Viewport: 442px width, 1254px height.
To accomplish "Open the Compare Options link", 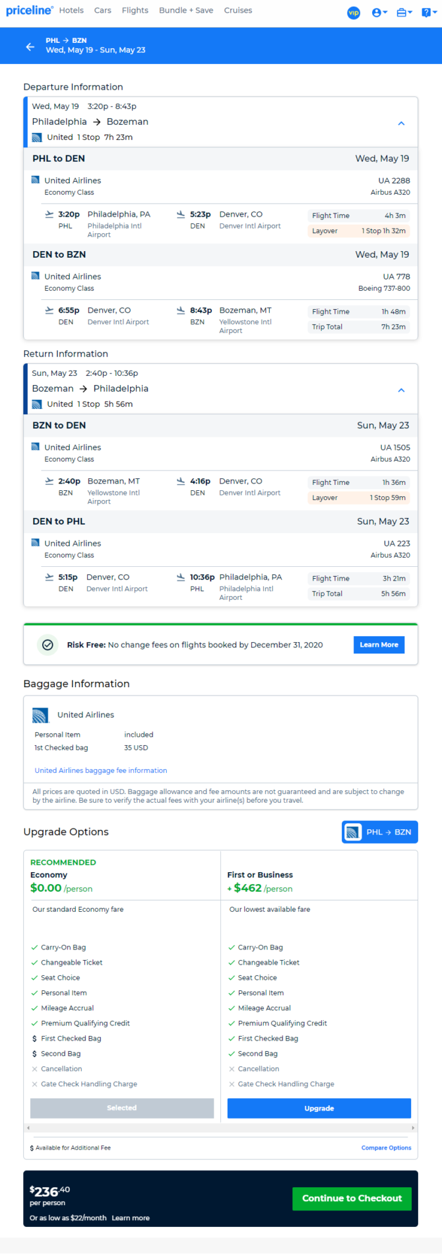I will click(386, 1148).
